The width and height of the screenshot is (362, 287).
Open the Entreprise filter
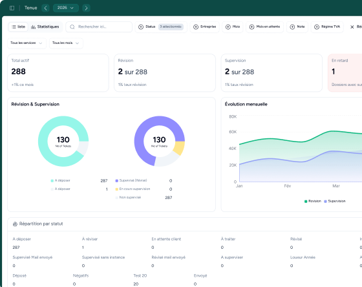point(204,27)
